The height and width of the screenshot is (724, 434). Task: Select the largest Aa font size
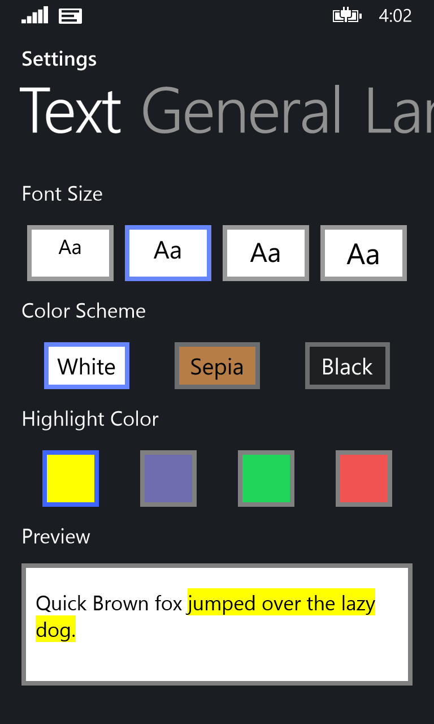[363, 253]
